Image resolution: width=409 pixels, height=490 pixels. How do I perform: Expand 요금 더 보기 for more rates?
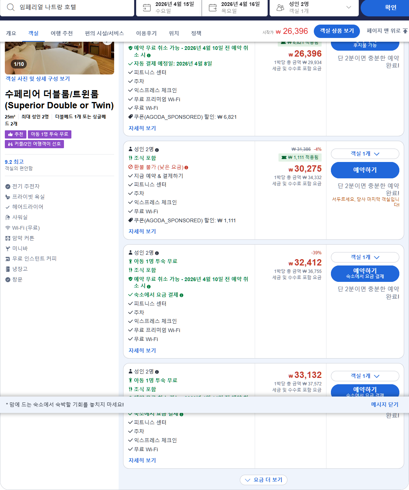(x=264, y=480)
